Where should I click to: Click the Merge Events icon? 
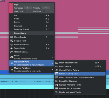click(12, 37)
